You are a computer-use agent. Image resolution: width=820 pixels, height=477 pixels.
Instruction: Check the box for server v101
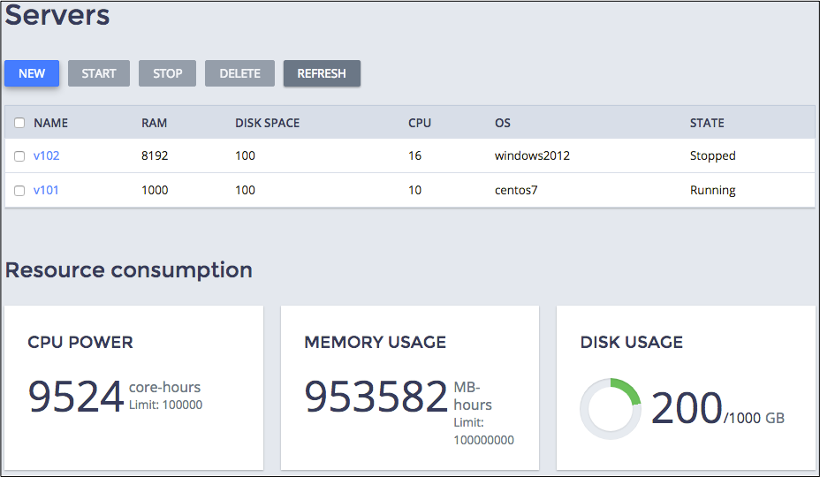tap(19, 191)
